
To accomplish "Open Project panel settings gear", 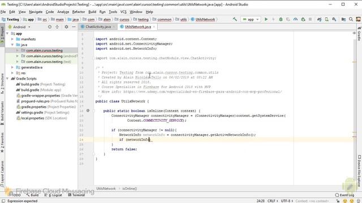I will click(66, 27).
